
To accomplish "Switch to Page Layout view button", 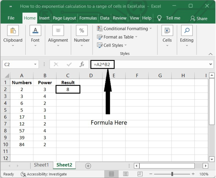I will [x=126, y=174].
